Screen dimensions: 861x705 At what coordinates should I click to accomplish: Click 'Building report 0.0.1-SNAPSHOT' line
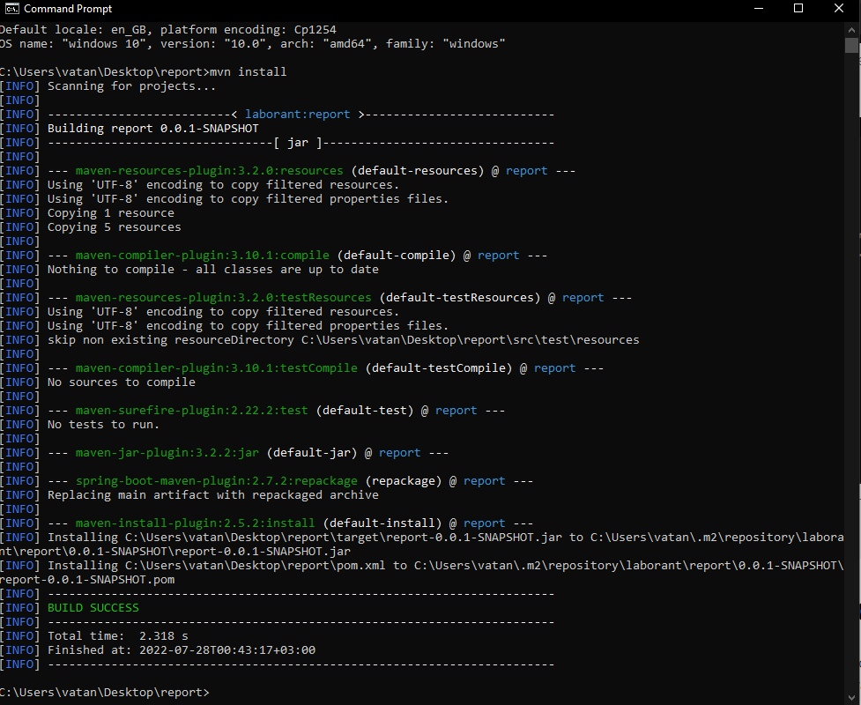pos(152,129)
